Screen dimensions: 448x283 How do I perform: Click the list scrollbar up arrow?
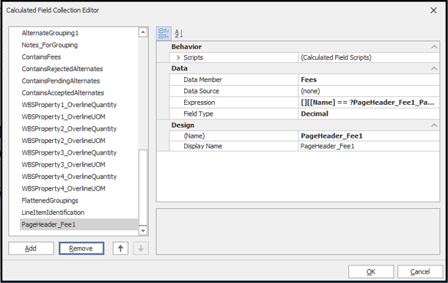pos(143,32)
